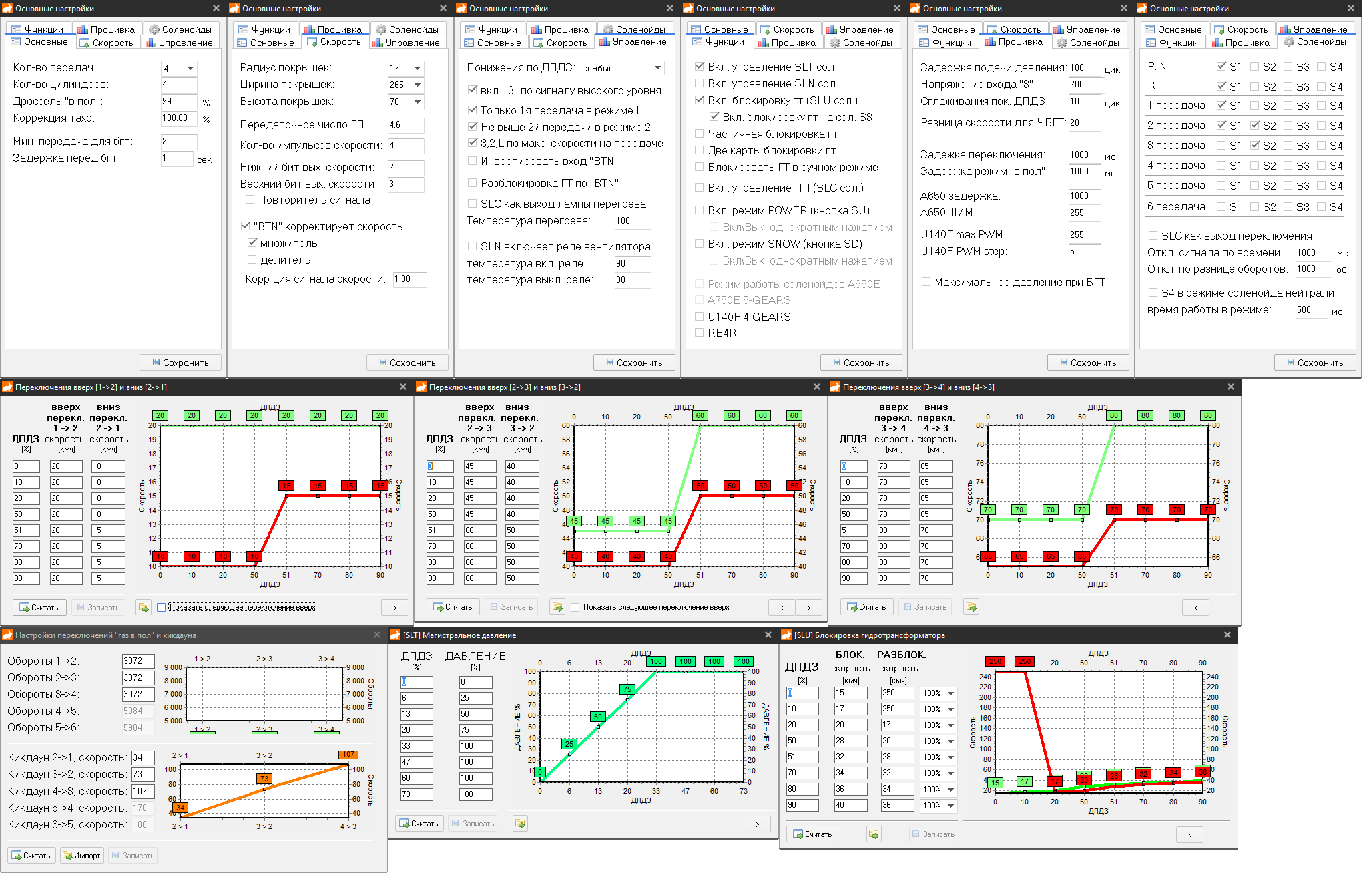Switch to 'Функции' tab in first window

tap(37, 29)
